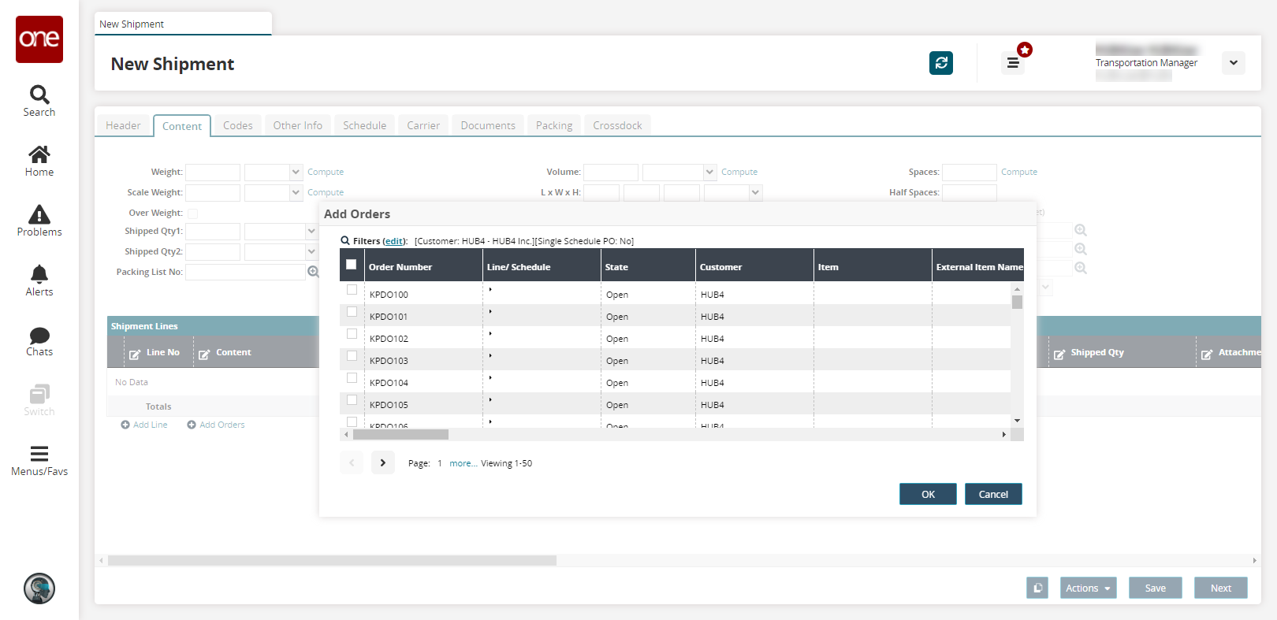The height and width of the screenshot is (620, 1277).
Task: Click the edit link next to Filters
Action: [394, 241]
